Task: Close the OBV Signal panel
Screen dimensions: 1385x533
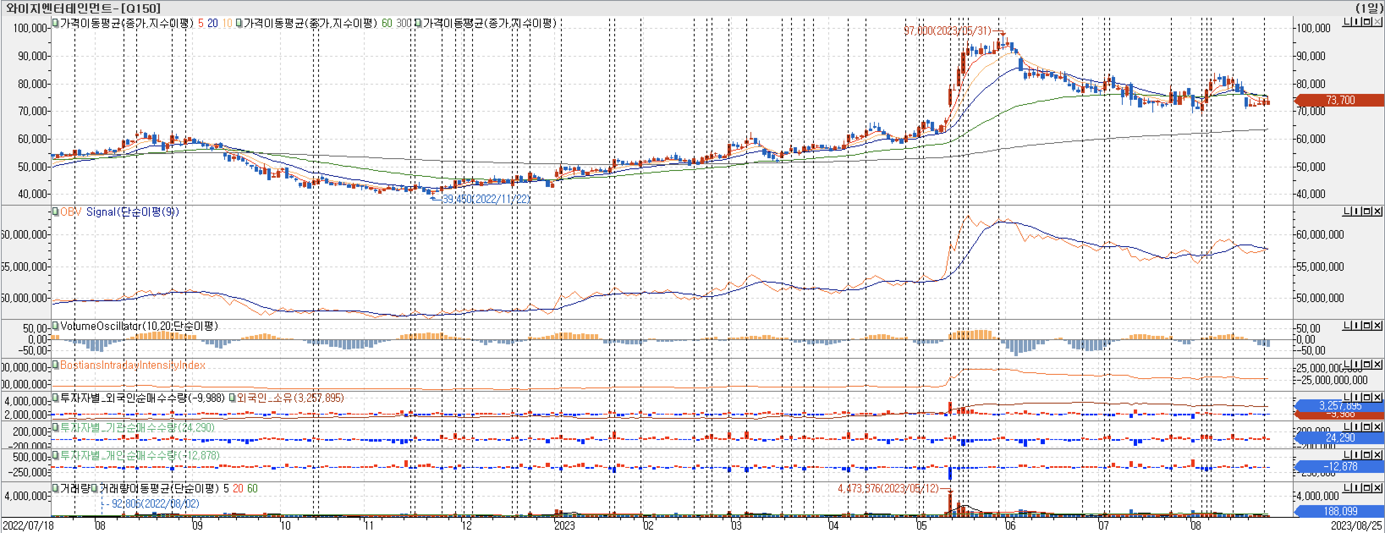Action: click(1377, 212)
